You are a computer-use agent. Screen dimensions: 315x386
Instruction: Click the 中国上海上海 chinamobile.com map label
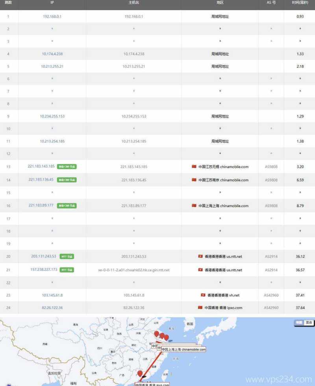183,349
